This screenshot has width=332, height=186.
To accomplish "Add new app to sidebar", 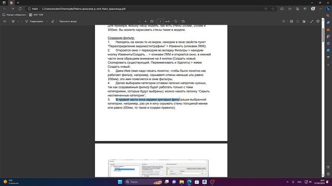I will [x=328, y=65].
